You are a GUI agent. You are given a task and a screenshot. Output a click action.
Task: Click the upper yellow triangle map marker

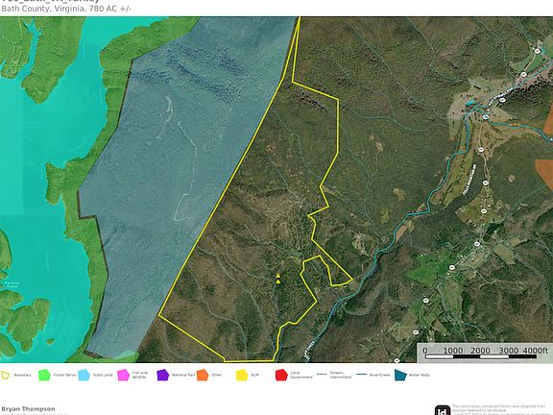(277, 276)
